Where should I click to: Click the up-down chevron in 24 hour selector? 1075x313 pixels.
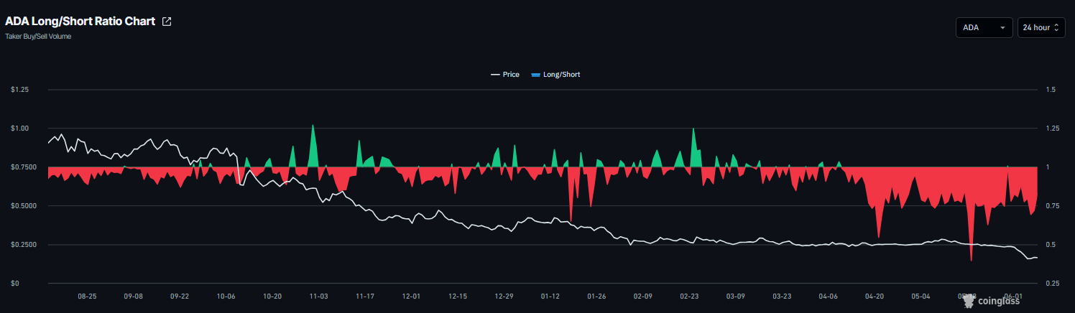tap(1056, 27)
